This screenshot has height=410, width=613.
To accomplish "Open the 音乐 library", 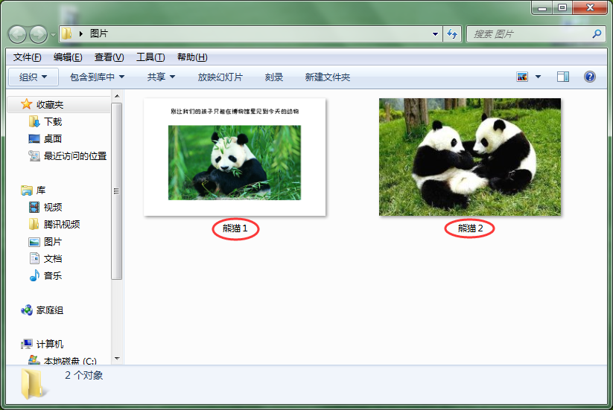I will (52, 276).
